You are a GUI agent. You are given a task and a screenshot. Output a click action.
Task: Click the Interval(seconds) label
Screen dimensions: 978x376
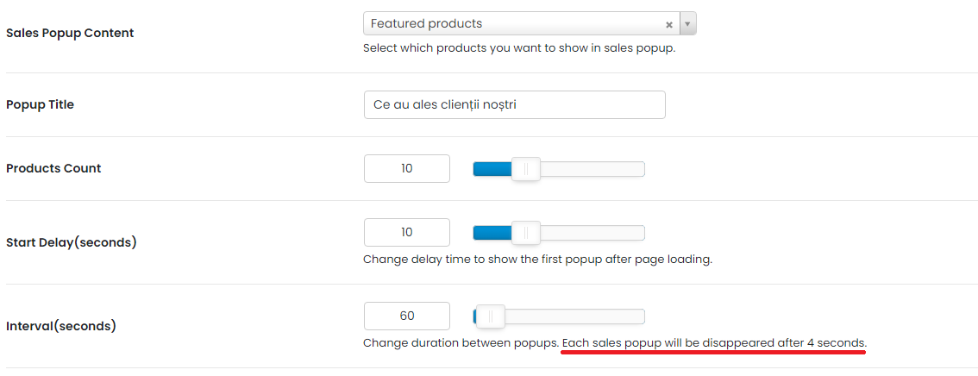pyautogui.click(x=61, y=326)
